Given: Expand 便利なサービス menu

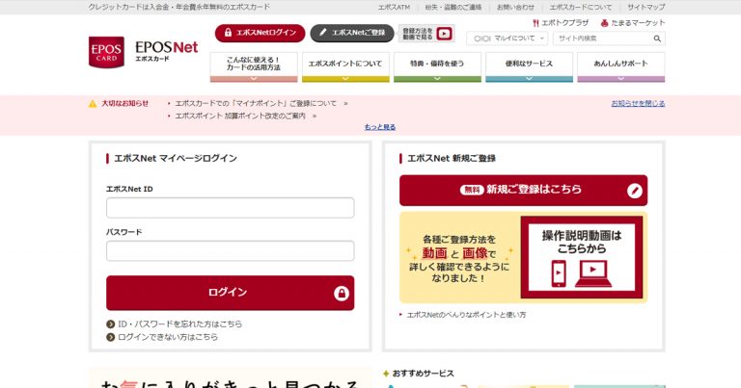Looking at the screenshot, I should pos(529,67).
